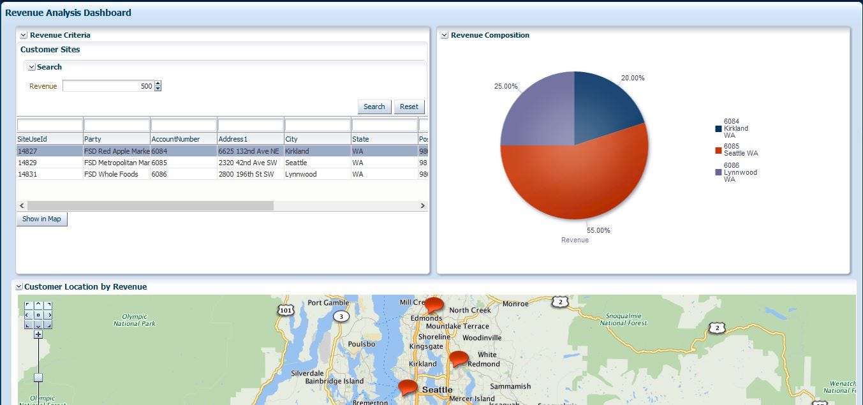The width and height of the screenshot is (863, 405).
Task: Zoom in the map with plus button
Action: (x=38, y=334)
